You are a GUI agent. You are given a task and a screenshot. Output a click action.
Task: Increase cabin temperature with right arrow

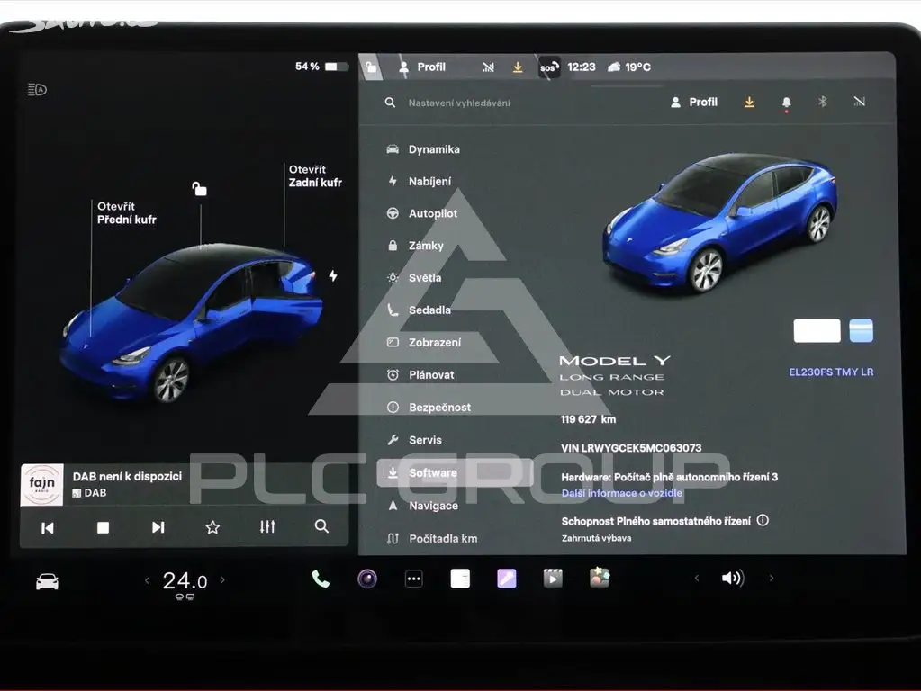[x=222, y=579]
